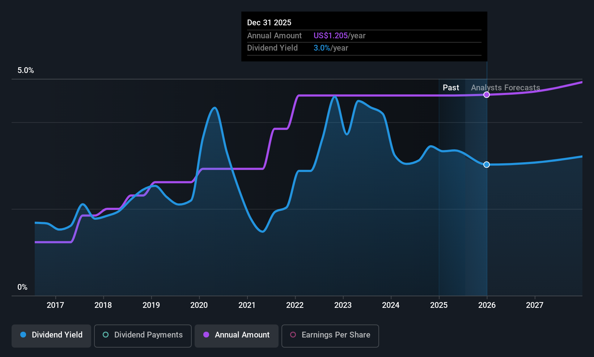Click the blue Dividend Yield legend dot
This screenshot has width=594, height=357.
(23, 335)
